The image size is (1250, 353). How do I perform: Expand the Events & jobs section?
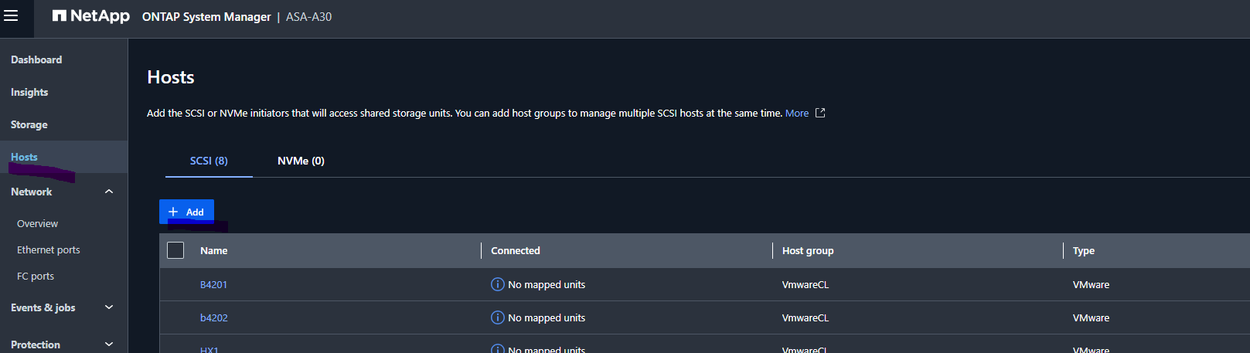pos(109,307)
